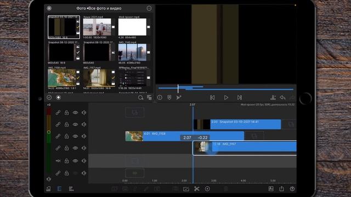This screenshot has width=351, height=197.
Task: Tap the master audio speaker icon
Action: tap(49, 179)
